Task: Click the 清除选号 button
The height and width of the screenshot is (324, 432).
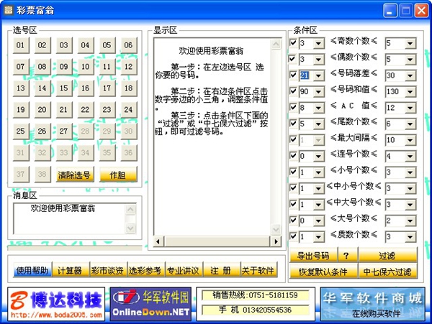Action: (74, 175)
